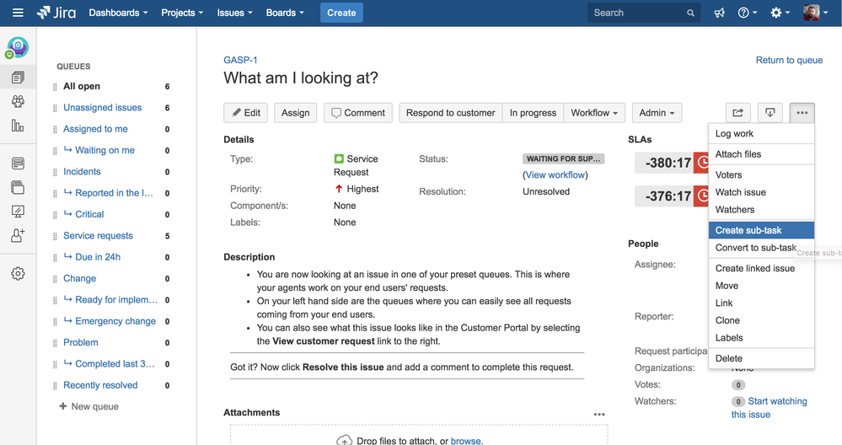Open the Unassigned issues queue
Screen dimensions: 842x445
[x=103, y=107]
